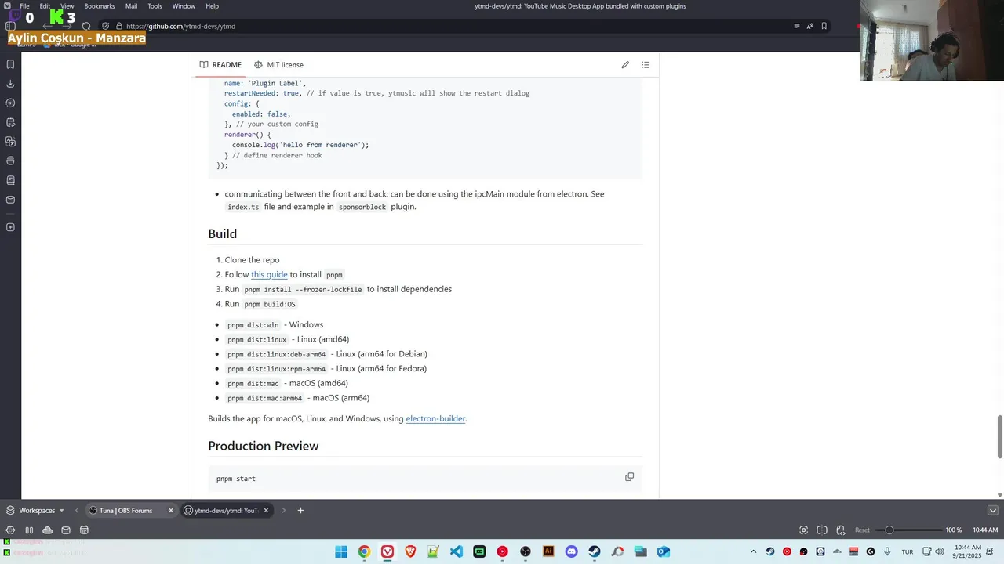Open Steam from taskbar
The height and width of the screenshot is (564, 1004).
595,551
